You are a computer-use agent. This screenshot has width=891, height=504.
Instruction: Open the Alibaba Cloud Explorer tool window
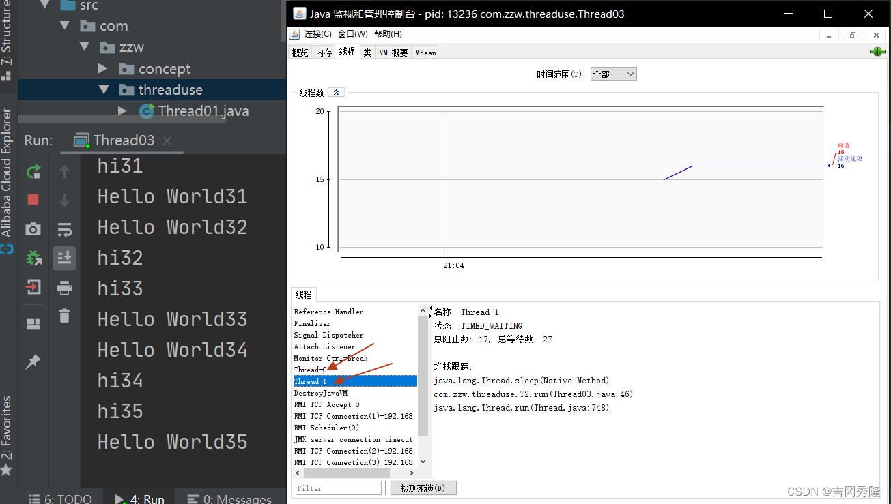7,180
